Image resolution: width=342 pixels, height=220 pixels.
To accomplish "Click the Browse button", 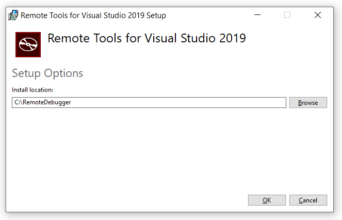I will pos(308,102).
